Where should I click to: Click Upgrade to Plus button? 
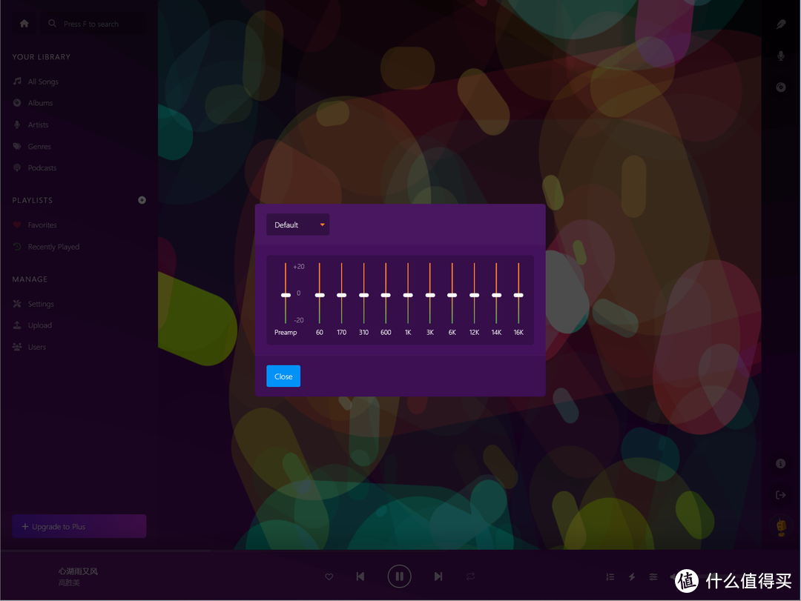(79, 526)
